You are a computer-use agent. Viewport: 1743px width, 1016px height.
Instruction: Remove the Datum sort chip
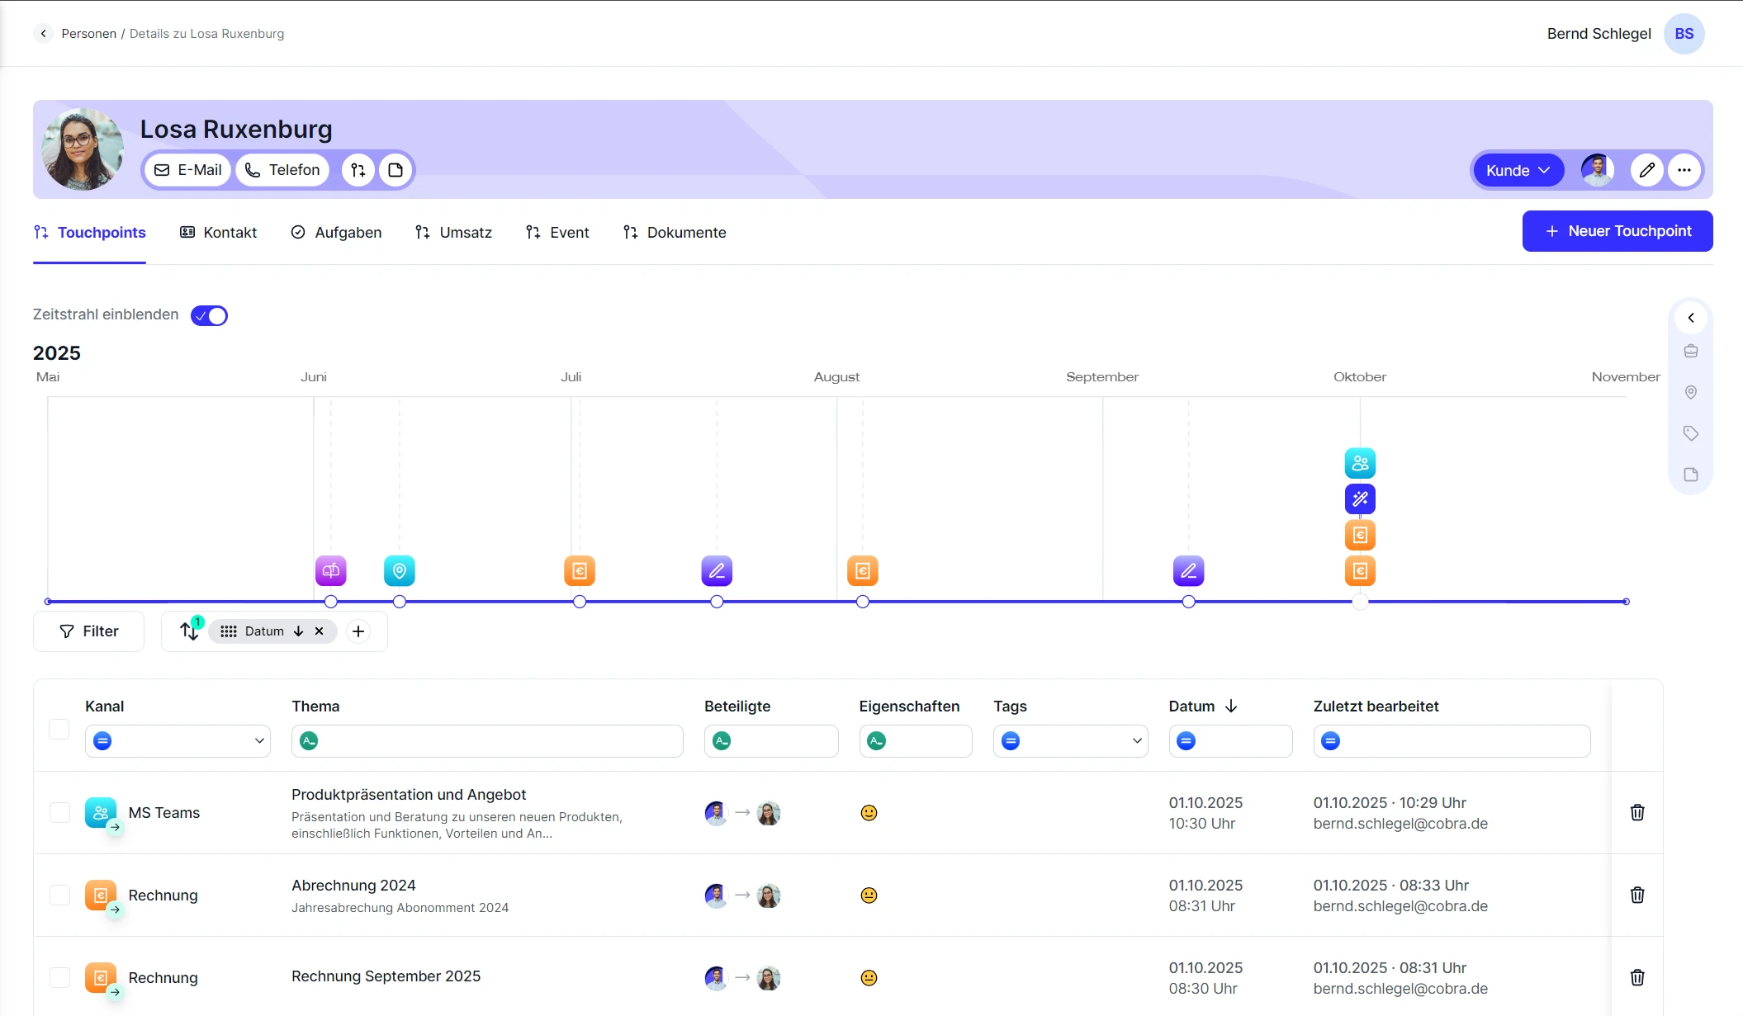point(320,631)
